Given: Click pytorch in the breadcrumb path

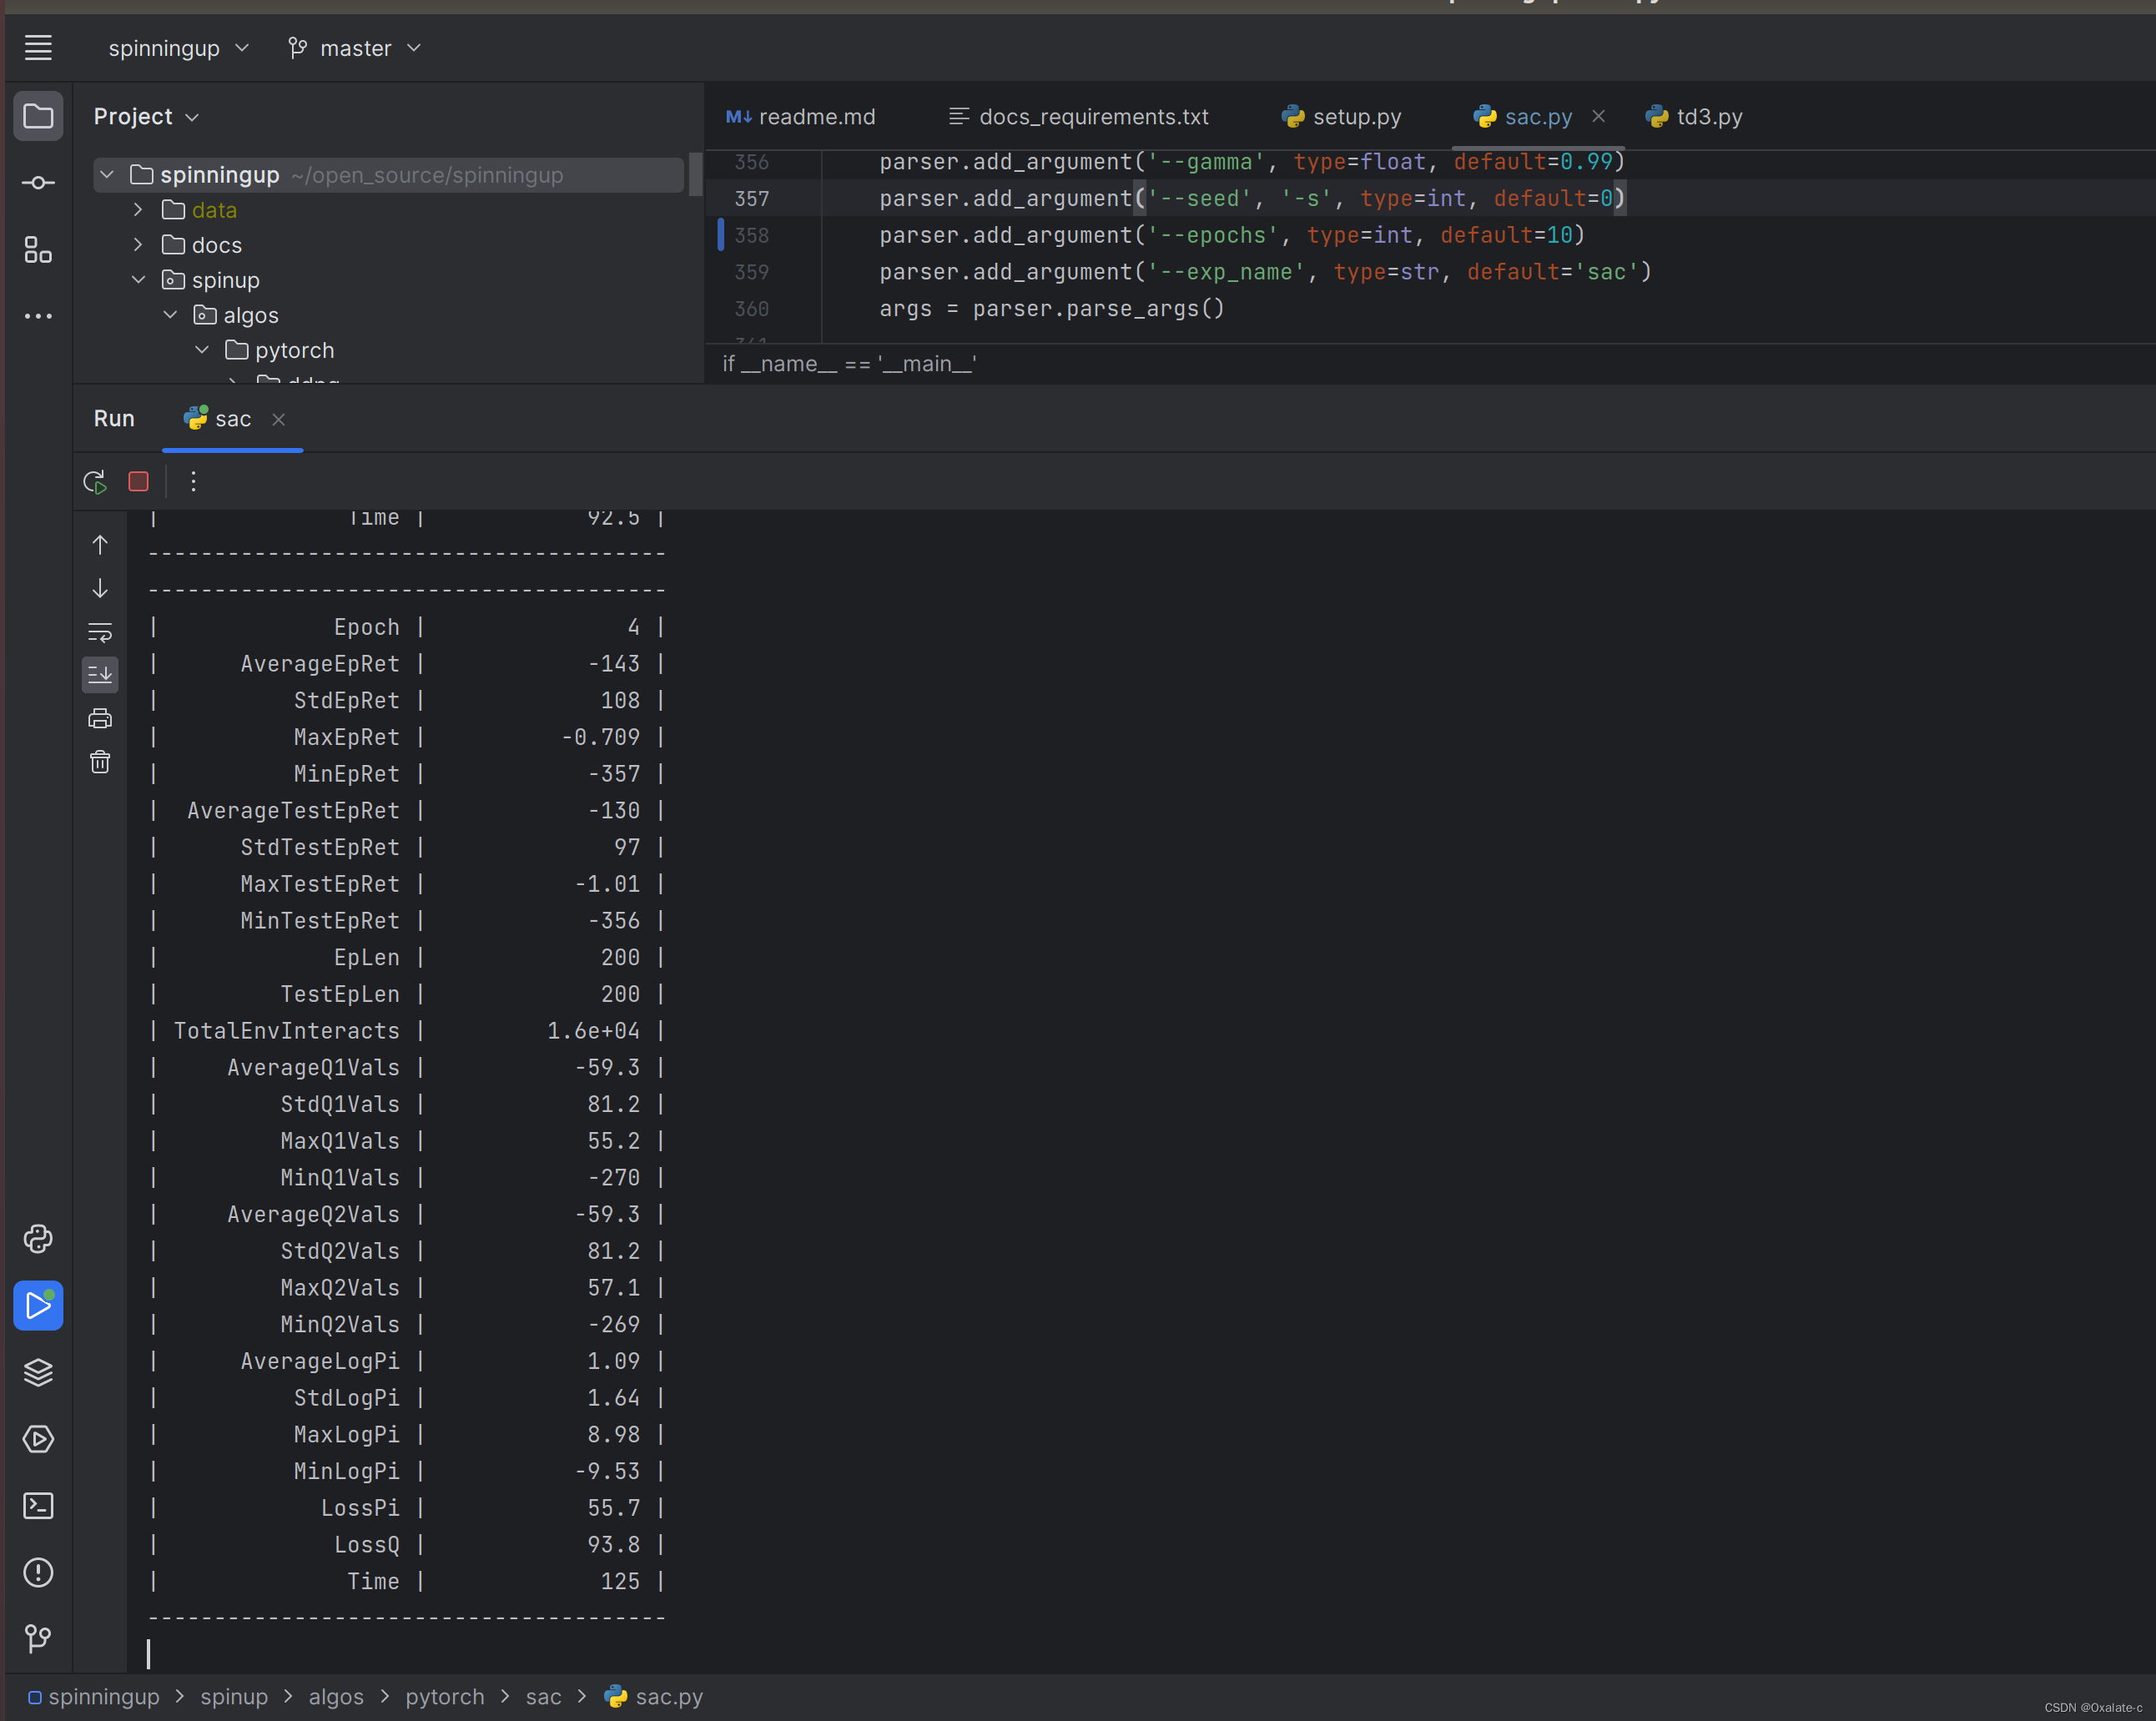Looking at the screenshot, I should point(444,1697).
